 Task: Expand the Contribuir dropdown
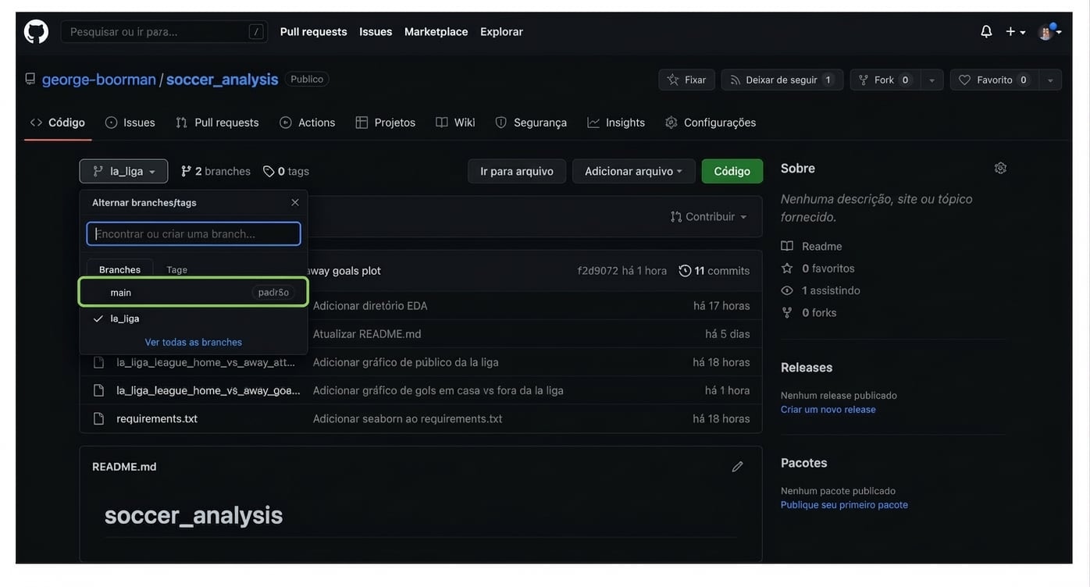pos(708,216)
